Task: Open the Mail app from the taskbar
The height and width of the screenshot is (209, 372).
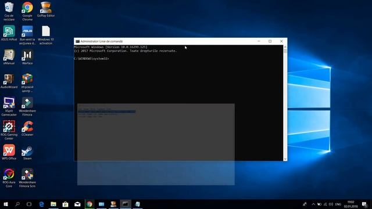Action: 77,204
